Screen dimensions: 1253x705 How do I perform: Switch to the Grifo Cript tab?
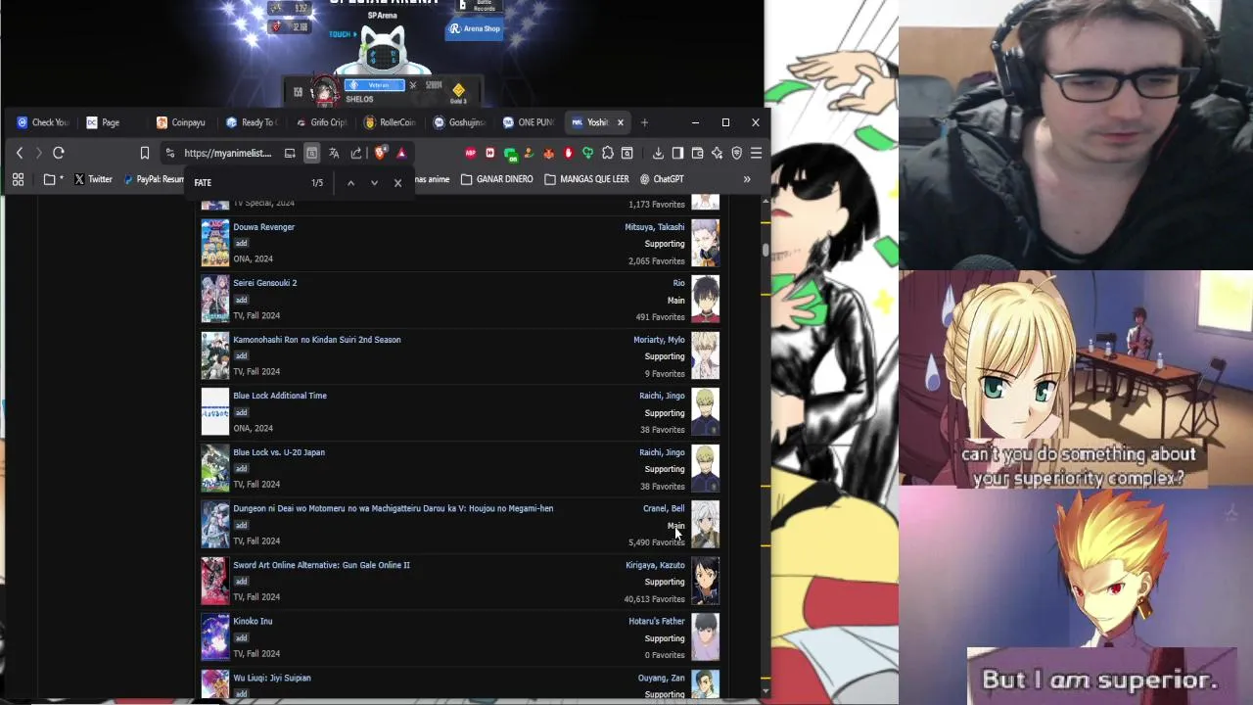pos(321,122)
